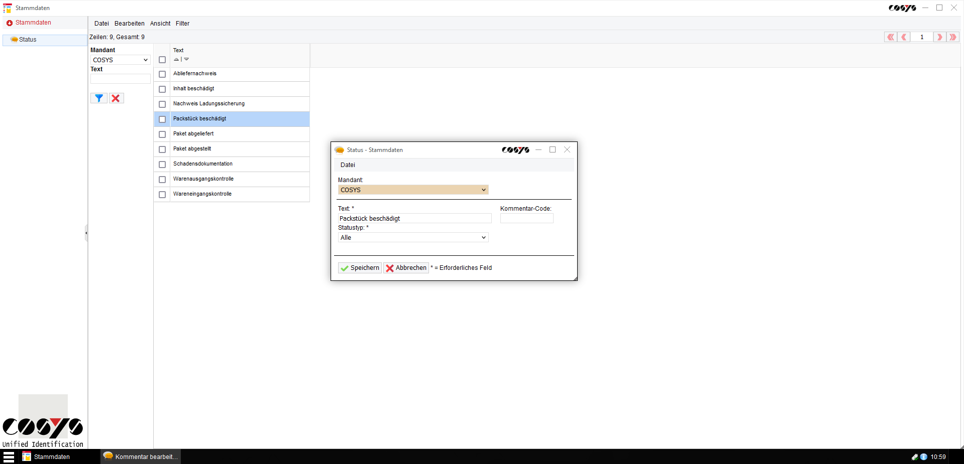Sort Text column descending arrow
Image resolution: width=964 pixels, height=464 pixels.
186,59
